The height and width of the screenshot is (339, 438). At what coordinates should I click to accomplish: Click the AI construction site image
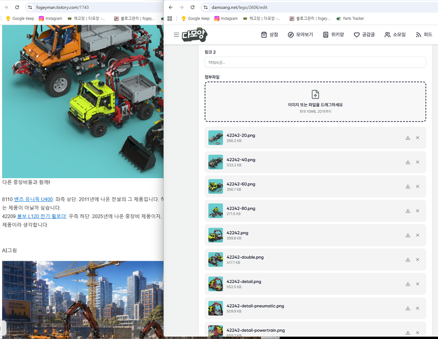point(83,300)
